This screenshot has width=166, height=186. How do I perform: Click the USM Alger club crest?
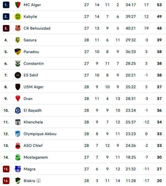pyautogui.click(x=18, y=87)
